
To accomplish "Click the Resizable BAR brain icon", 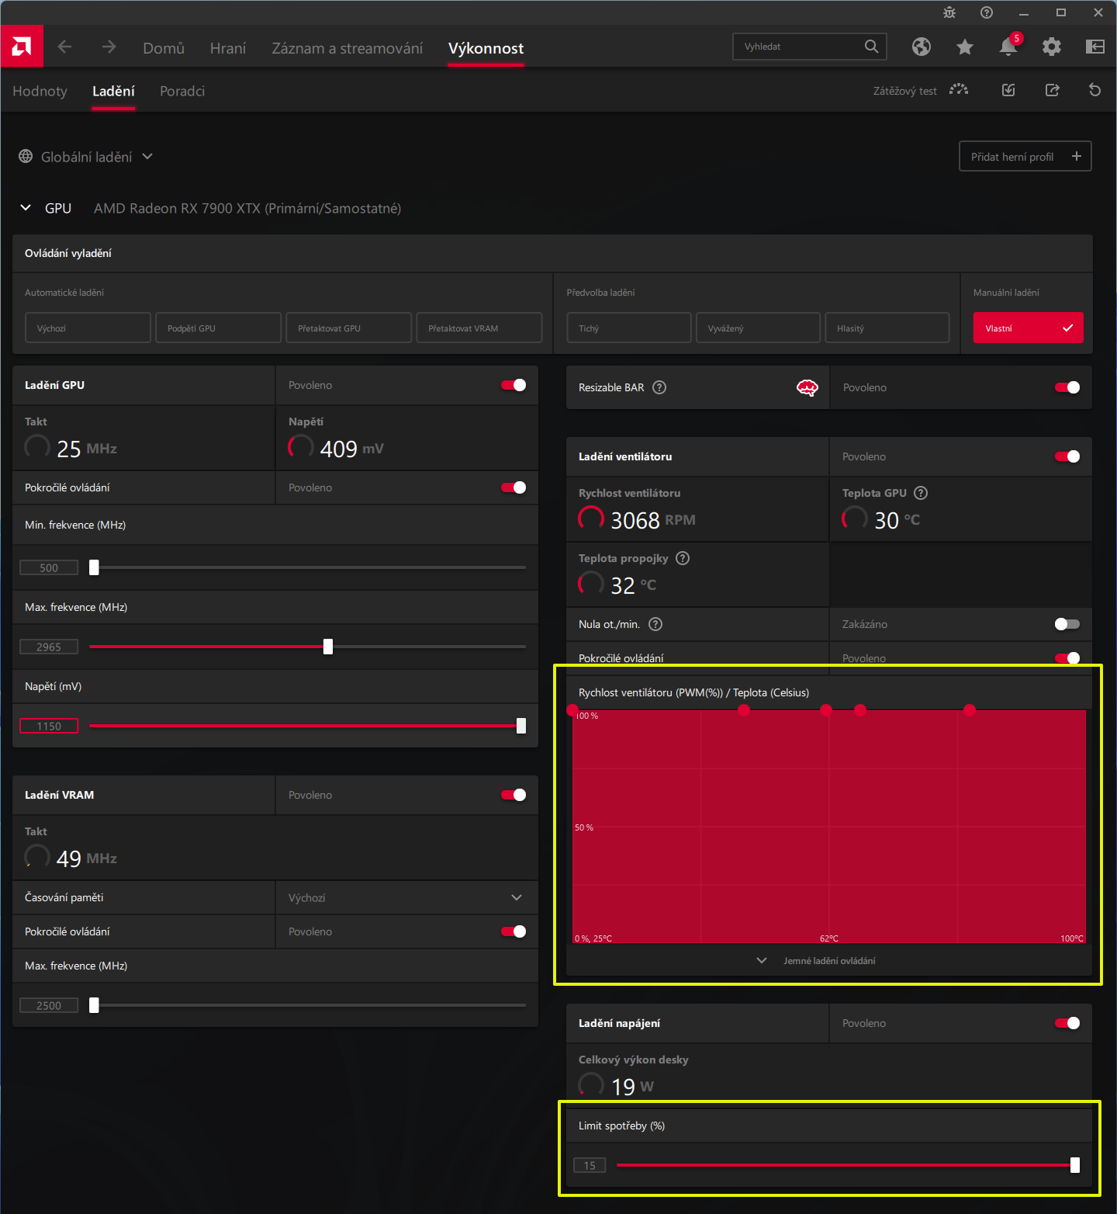I will 807,387.
